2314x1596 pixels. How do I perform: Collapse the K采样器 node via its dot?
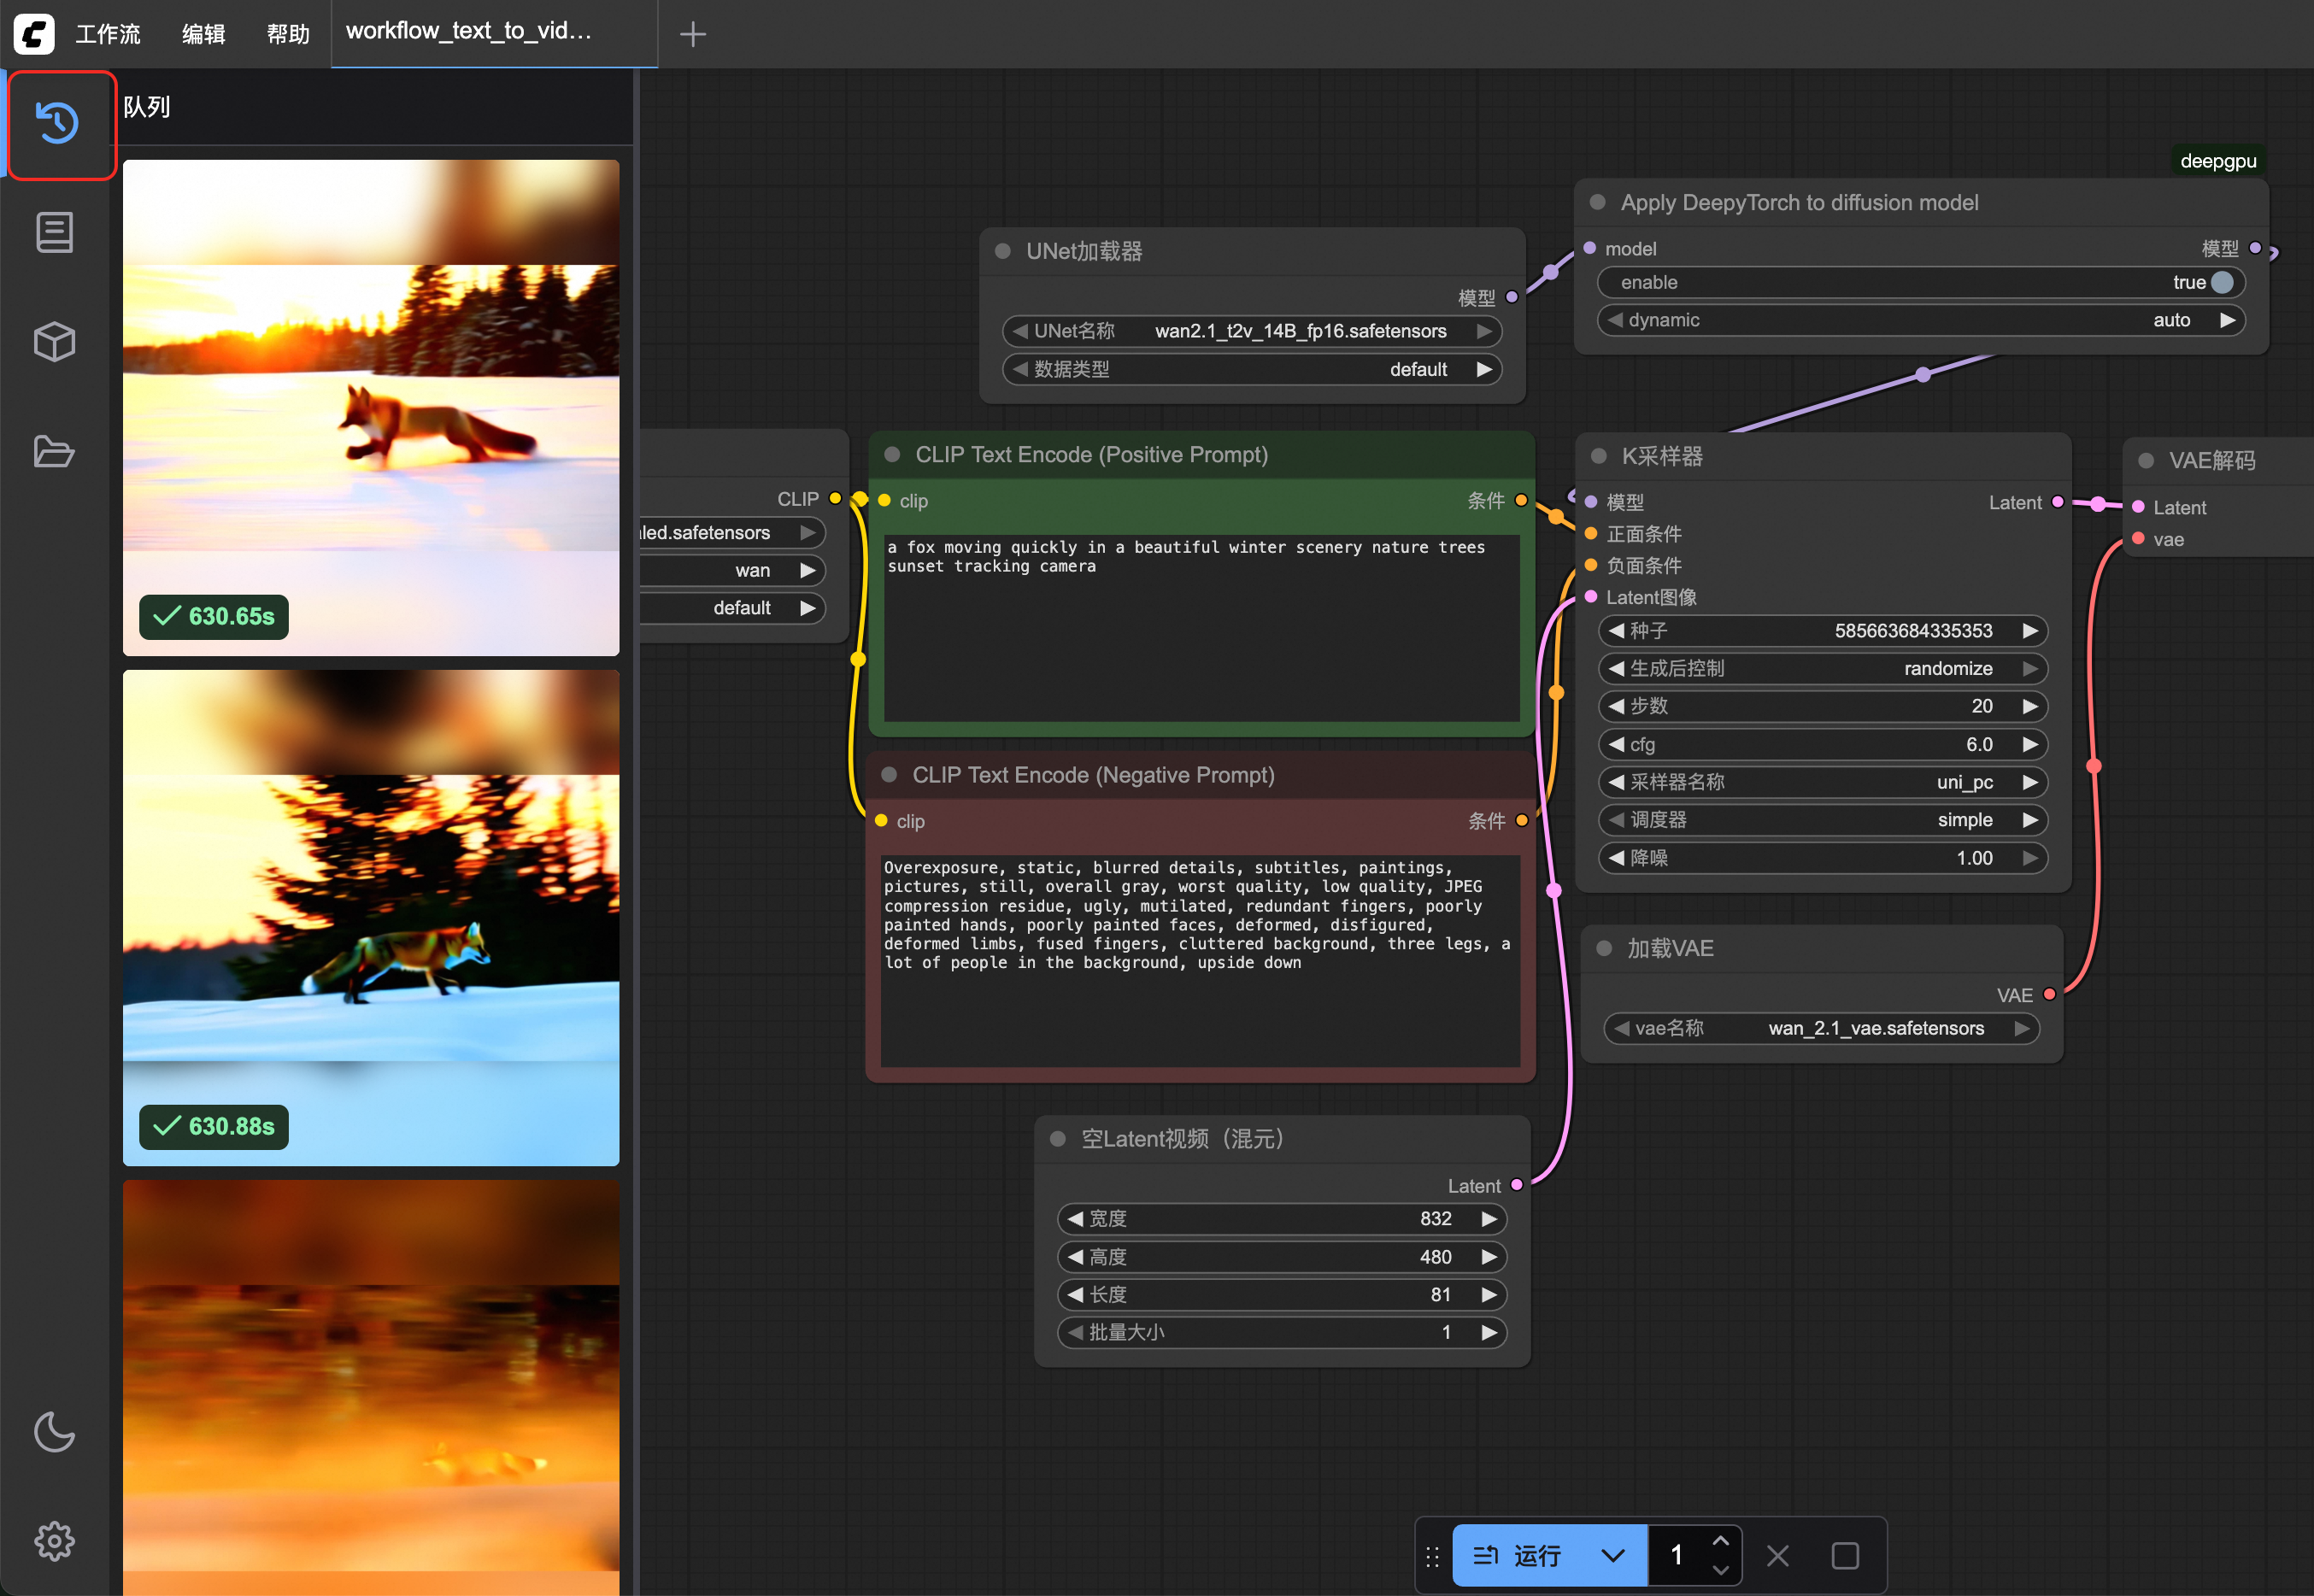1598,456
